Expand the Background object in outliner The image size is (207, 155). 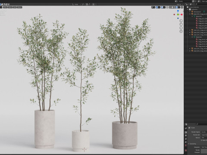click(x=190, y=12)
